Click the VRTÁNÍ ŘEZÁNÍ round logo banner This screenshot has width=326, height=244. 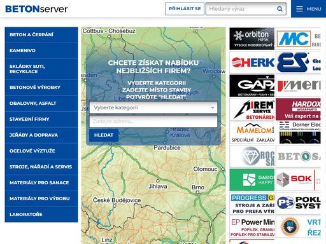click(x=299, y=227)
